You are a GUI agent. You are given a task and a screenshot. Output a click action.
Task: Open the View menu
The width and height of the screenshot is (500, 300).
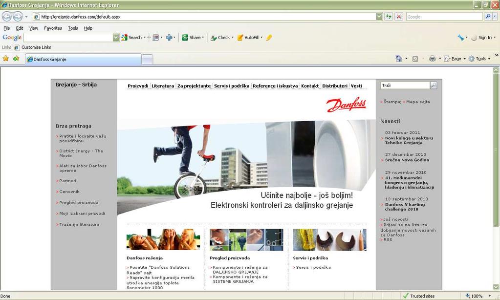(34, 28)
